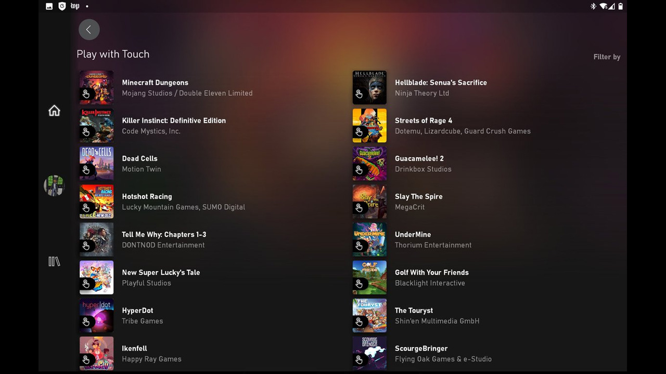Click Lucky Mountain Games, SUMO Digital text
Screen dimensions: 666x374
[184, 207]
